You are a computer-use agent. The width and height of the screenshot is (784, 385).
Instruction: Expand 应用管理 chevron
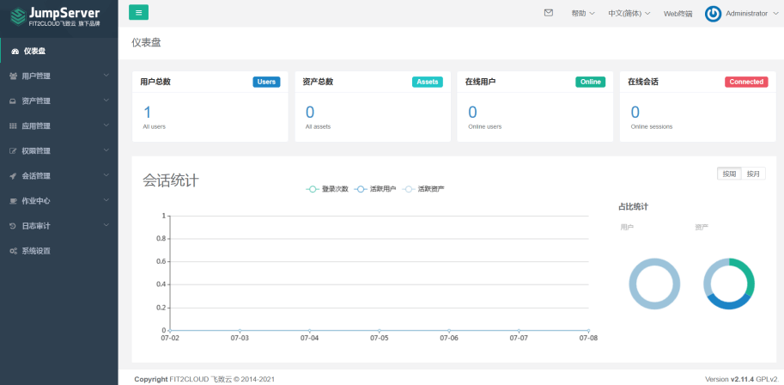click(106, 125)
